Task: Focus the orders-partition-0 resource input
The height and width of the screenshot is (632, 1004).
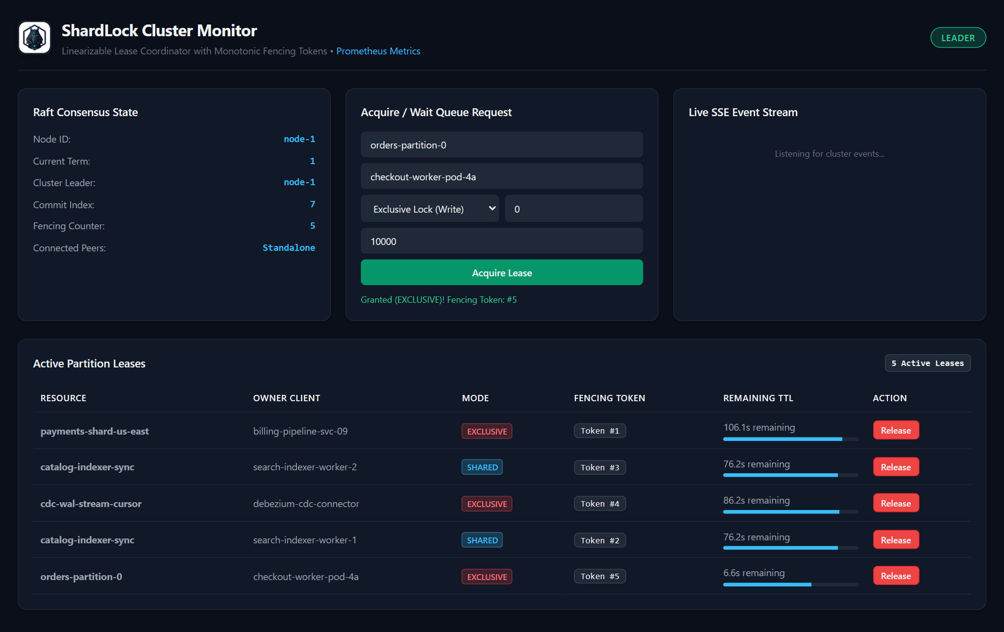Action: coord(502,145)
